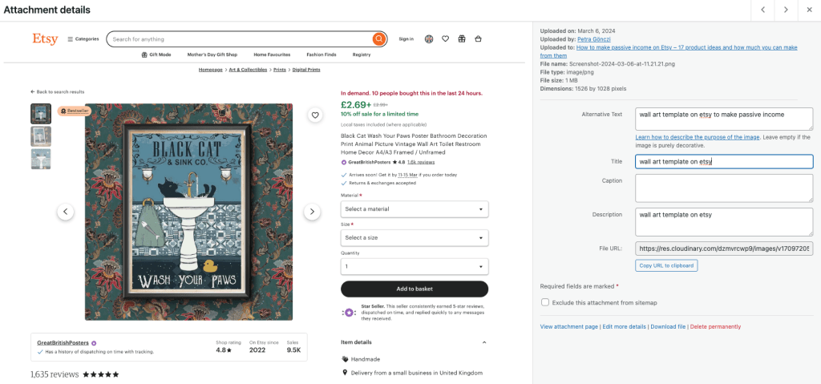Favourite the Black Cat poster with heart
This screenshot has width=821, height=384.
315,115
